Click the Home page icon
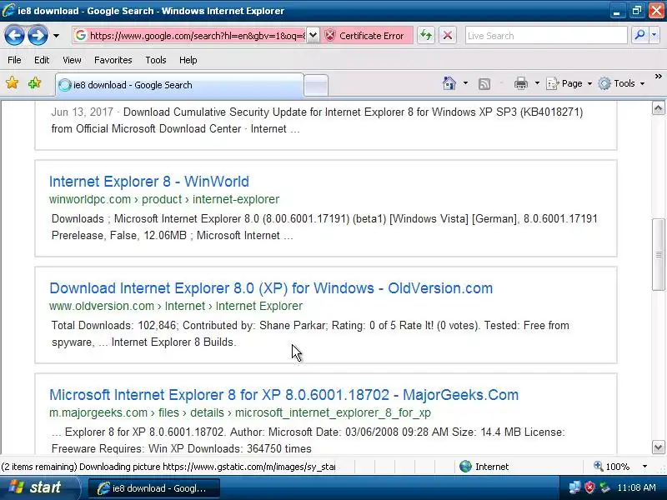The image size is (667, 500). (x=449, y=83)
